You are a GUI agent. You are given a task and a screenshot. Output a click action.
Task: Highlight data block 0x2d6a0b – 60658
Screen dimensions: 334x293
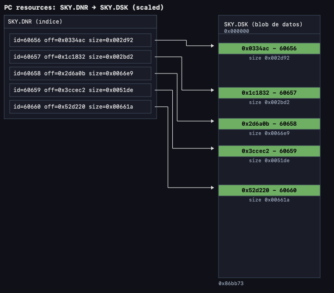(x=269, y=124)
